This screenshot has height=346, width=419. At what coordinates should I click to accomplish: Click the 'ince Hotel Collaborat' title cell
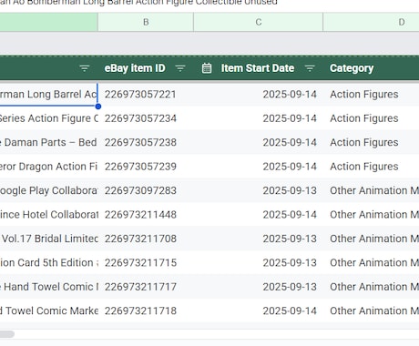pyautogui.click(x=48, y=215)
